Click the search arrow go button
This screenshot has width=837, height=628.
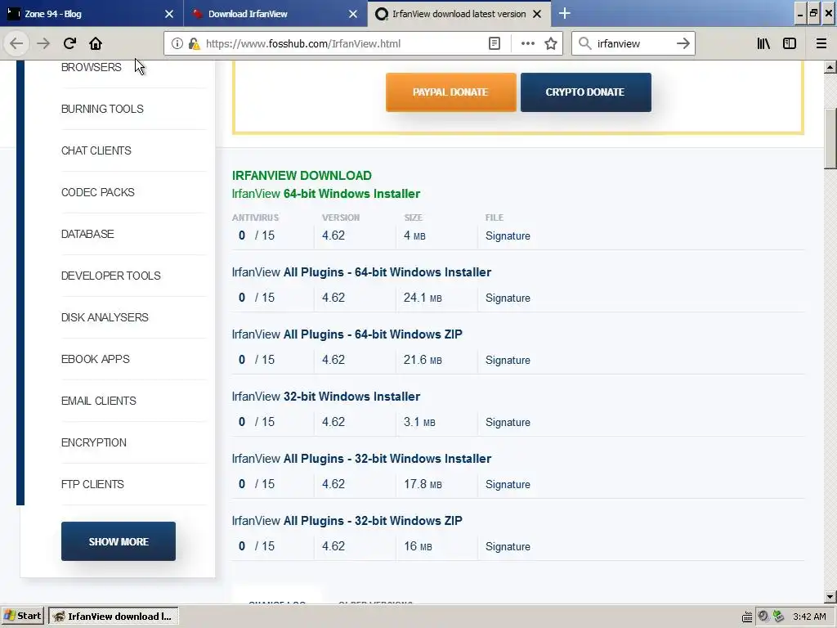point(683,44)
